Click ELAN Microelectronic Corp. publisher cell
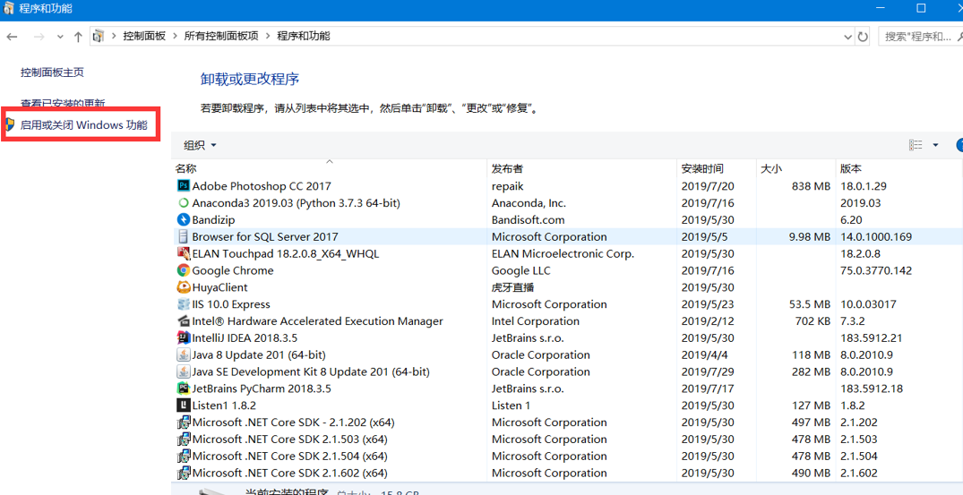 pos(563,253)
